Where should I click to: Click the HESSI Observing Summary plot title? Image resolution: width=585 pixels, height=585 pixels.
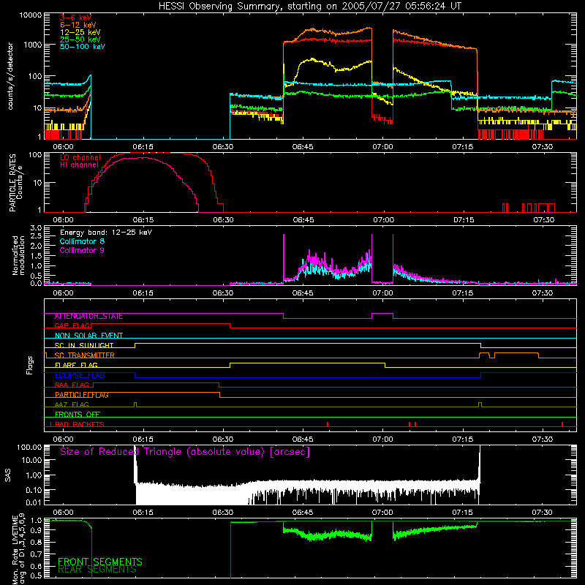pos(309,7)
